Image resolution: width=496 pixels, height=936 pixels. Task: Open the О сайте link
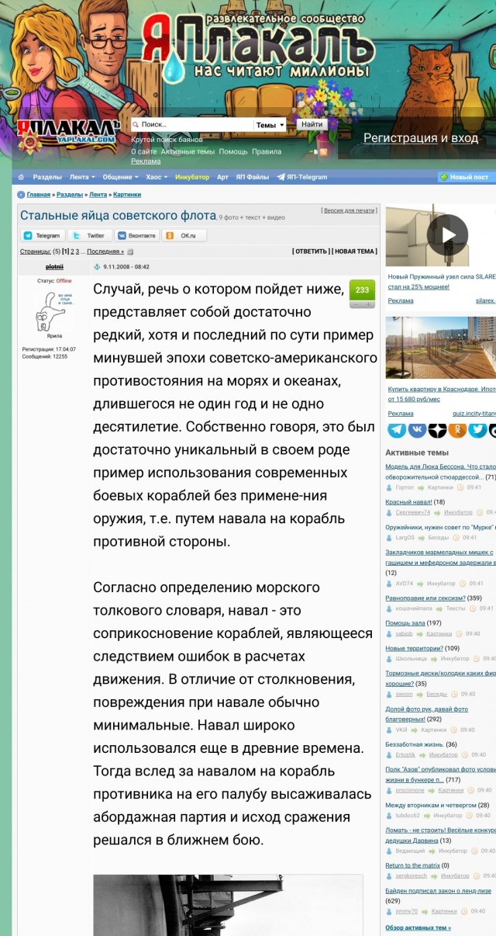(x=143, y=151)
